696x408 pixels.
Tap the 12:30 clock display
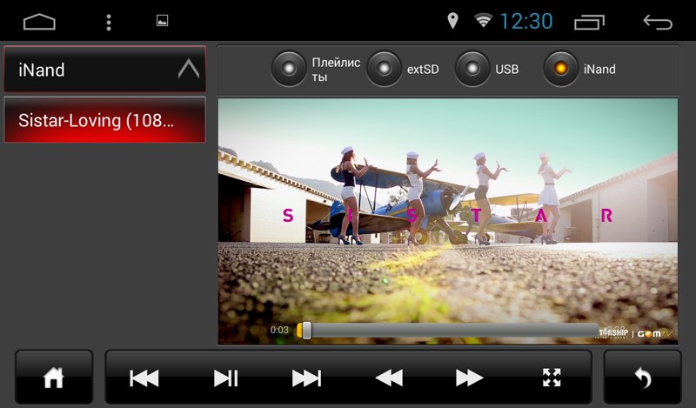526,21
